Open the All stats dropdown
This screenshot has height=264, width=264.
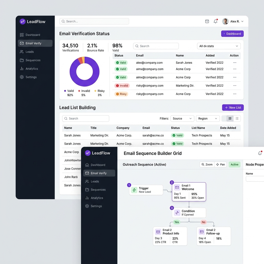pos(219,46)
